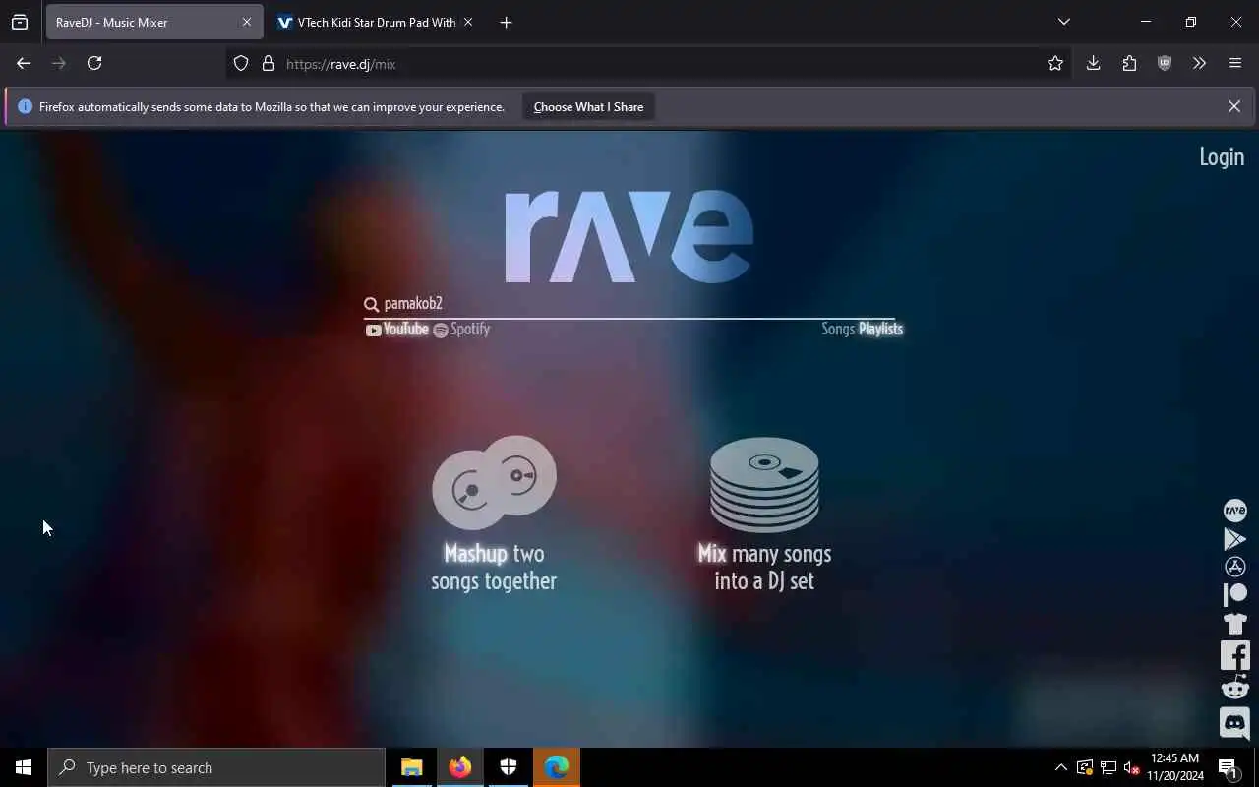Image resolution: width=1259 pixels, height=787 pixels.
Task: Open the Facebook icon link
Action: pyautogui.click(x=1234, y=655)
